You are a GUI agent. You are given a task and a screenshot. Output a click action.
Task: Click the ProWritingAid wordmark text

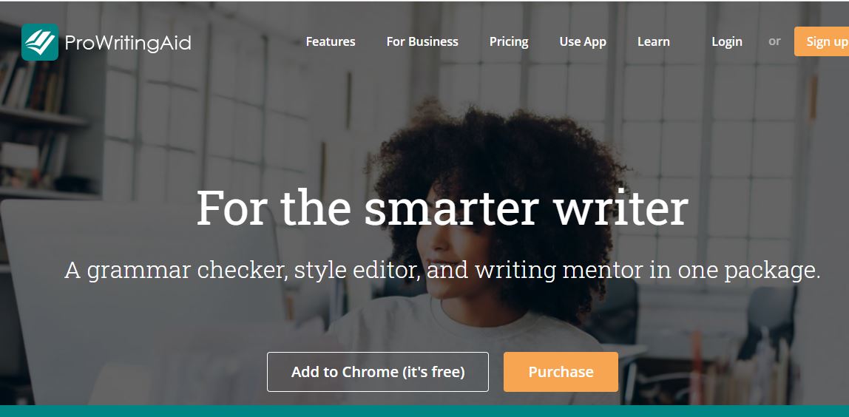(x=128, y=43)
